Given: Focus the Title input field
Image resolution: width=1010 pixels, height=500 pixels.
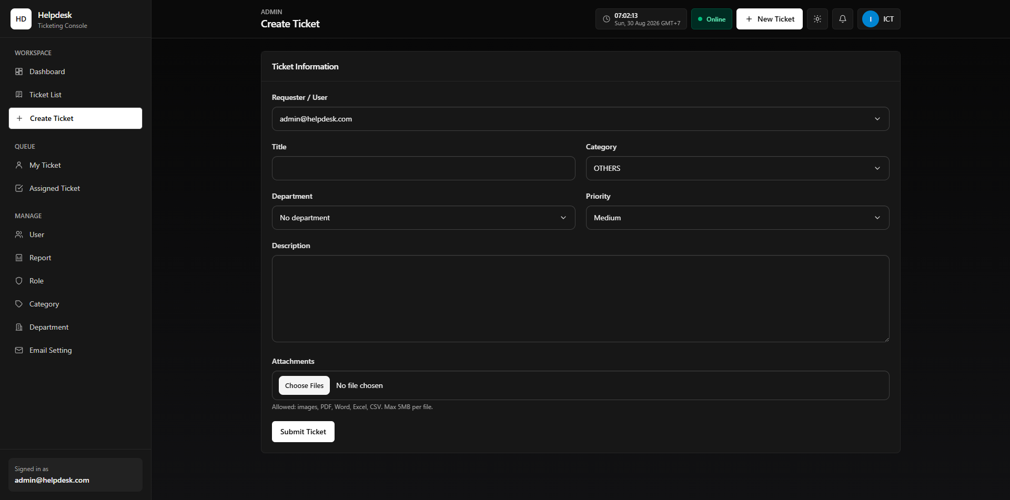Looking at the screenshot, I should click(x=423, y=168).
